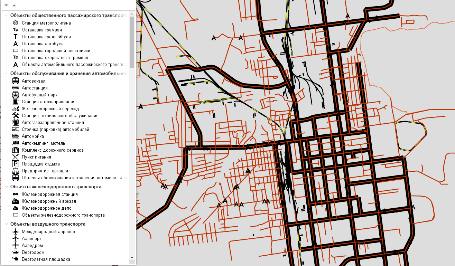455x266 pixels.
Task: Click the expand-all down arrow at legend top
Action: [6, 6]
